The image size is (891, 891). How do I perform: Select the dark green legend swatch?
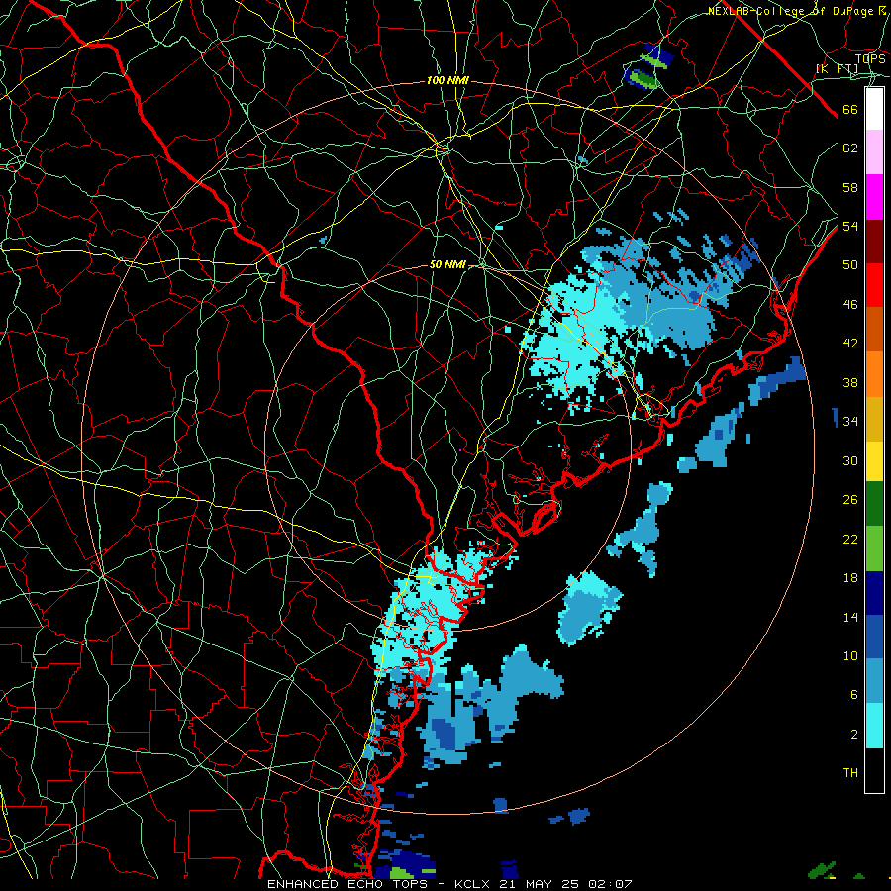coord(874,504)
